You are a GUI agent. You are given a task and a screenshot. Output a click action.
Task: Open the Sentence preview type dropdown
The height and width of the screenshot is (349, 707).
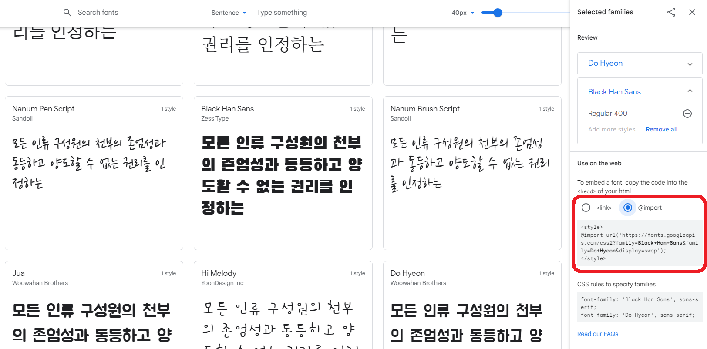(229, 13)
